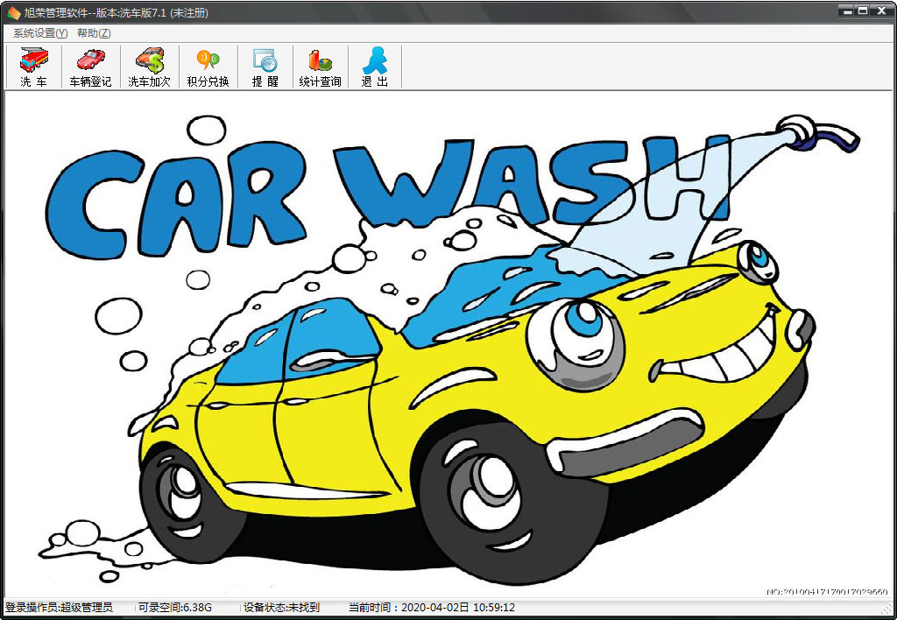Click the 可录空间 6.38G status panel

(175, 608)
